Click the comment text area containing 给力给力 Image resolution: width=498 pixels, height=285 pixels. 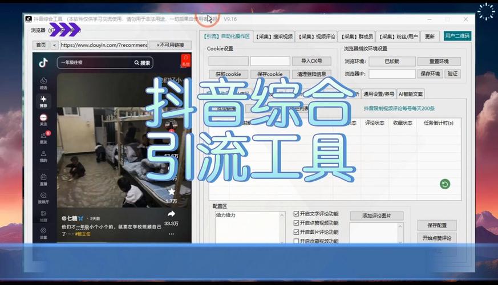point(248,227)
